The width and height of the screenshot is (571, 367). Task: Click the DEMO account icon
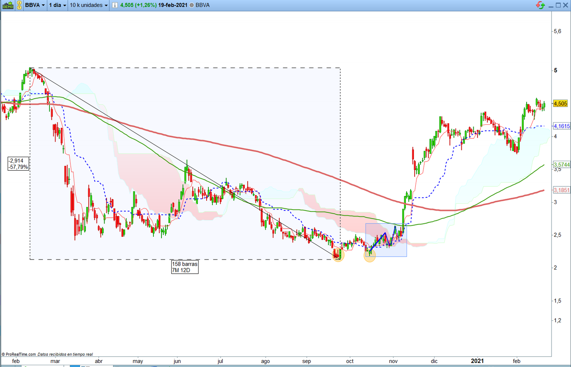tap(8, 5)
